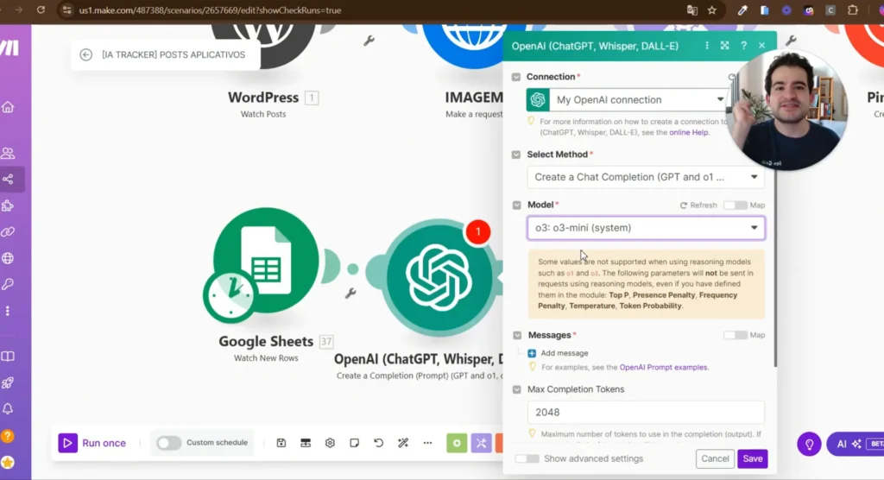Click Auto-align magic wand icon

(403, 443)
